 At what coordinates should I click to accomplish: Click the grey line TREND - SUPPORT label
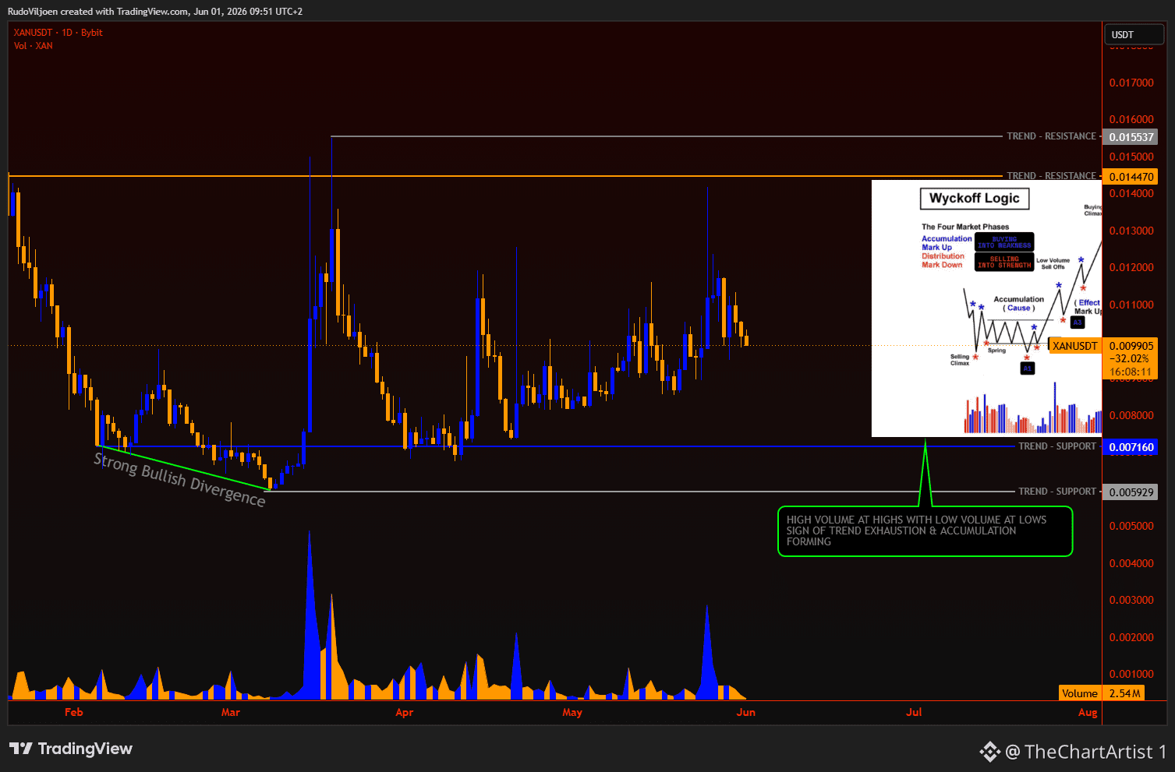click(x=1057, y=492)
